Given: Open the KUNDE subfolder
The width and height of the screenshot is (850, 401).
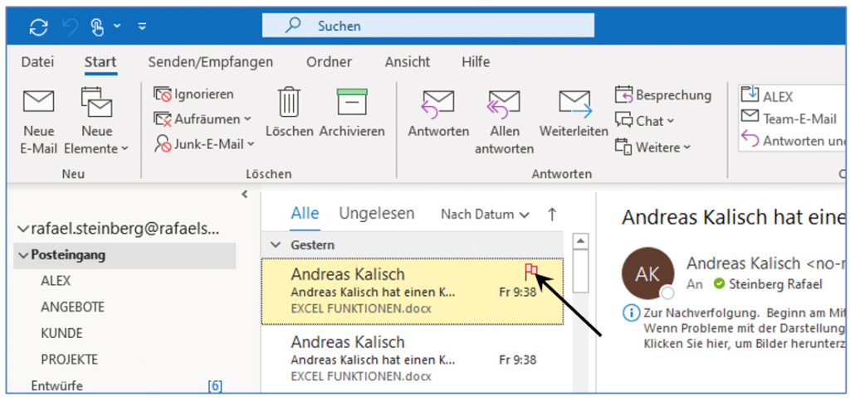Looking at the screenshot, I should [x=61, y=333].
